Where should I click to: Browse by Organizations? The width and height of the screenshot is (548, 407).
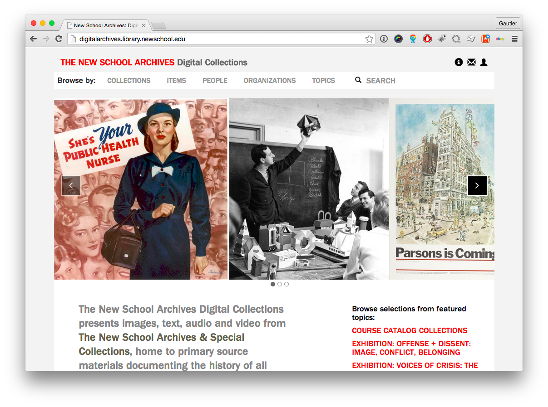click(x=270, y=81)
